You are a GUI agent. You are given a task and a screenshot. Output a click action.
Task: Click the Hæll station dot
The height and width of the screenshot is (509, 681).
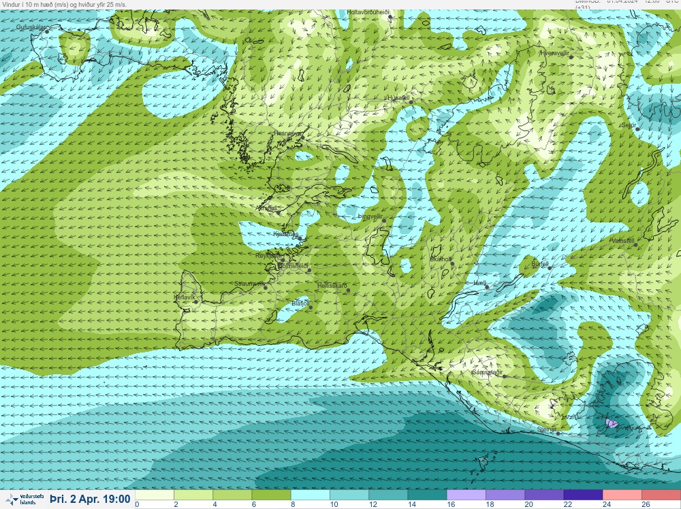(x=487, y=287)
